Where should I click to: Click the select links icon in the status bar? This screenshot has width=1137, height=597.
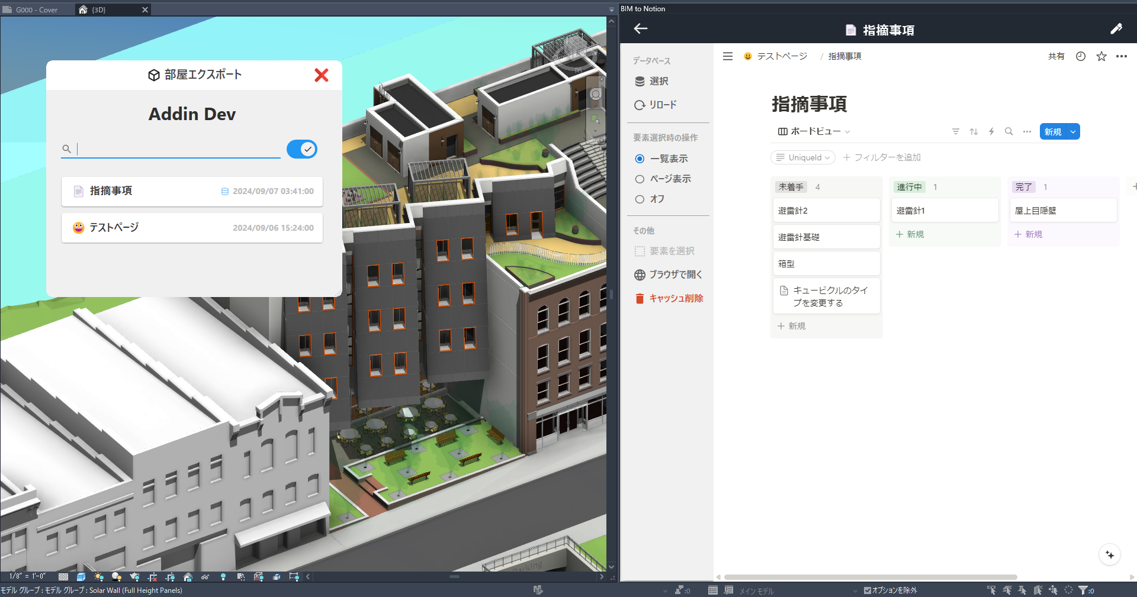tap(991, 590)
